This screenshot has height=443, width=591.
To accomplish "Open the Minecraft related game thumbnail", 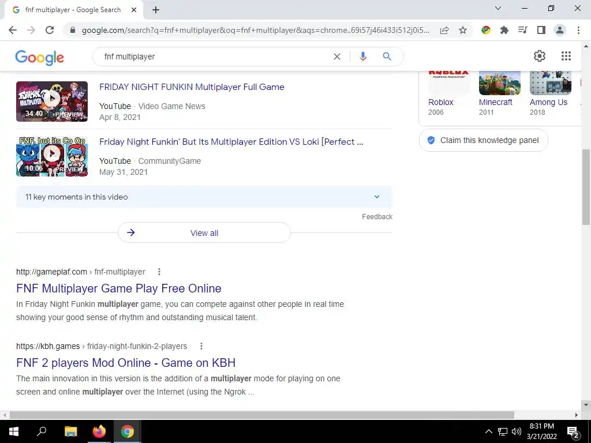I will [x=499, y=83].
